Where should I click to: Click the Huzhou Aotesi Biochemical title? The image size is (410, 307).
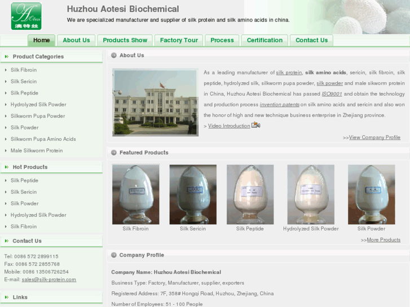pyautogui.click(x=123, y=9)
